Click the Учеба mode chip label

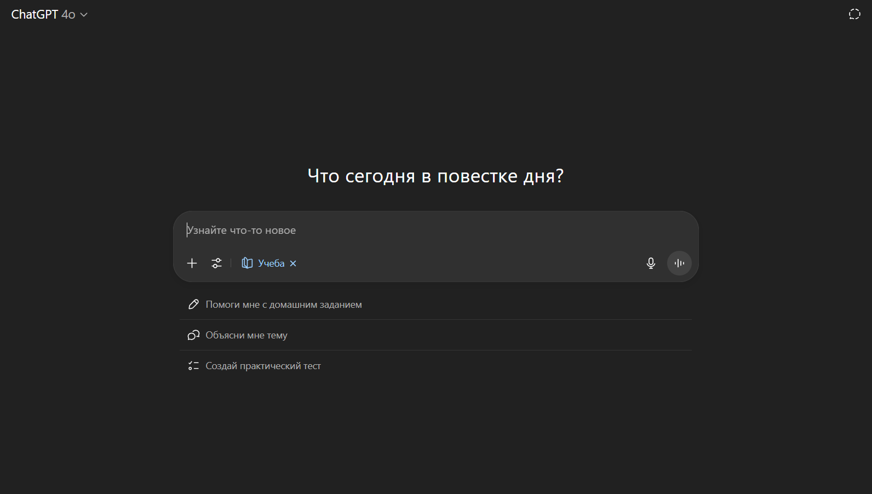coord(271,263)
